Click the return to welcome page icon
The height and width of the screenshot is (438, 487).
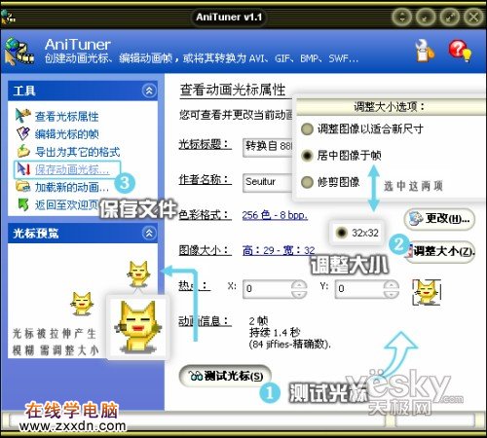(x=23, y=204)
